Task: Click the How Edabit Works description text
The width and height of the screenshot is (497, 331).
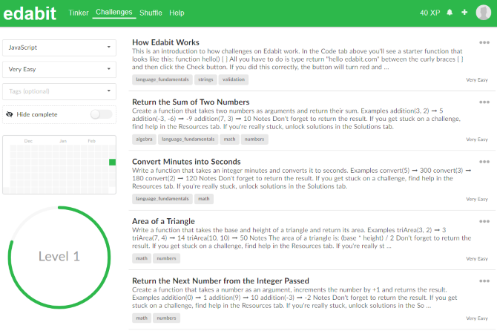Action: coord(297,59)
